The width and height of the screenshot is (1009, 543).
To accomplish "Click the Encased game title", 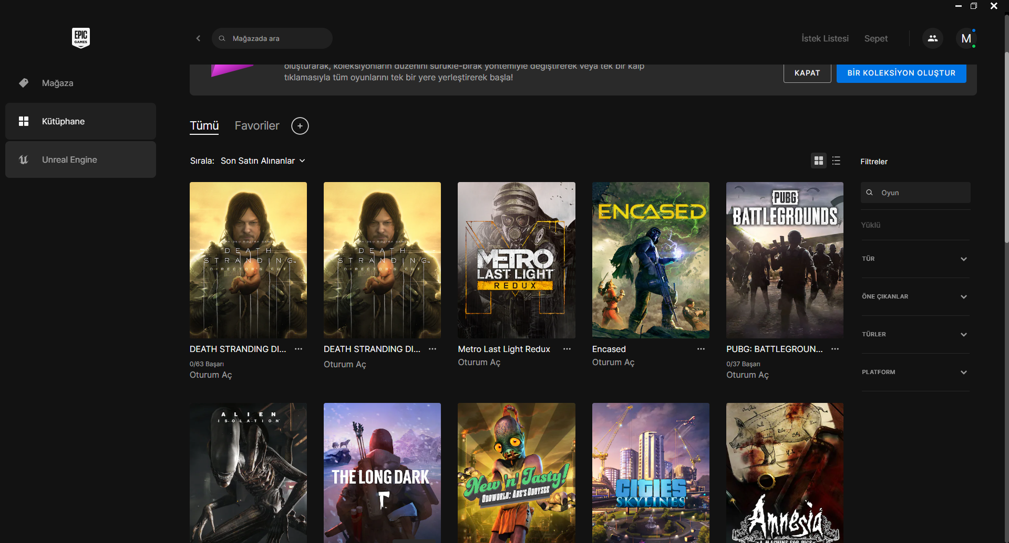I will (609, 349).
